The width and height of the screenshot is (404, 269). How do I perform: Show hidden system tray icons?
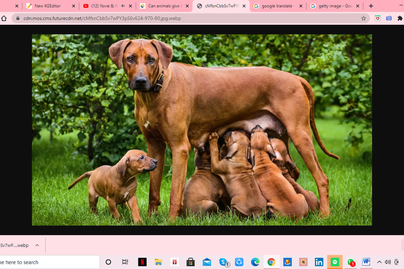(x=379, y=262)
